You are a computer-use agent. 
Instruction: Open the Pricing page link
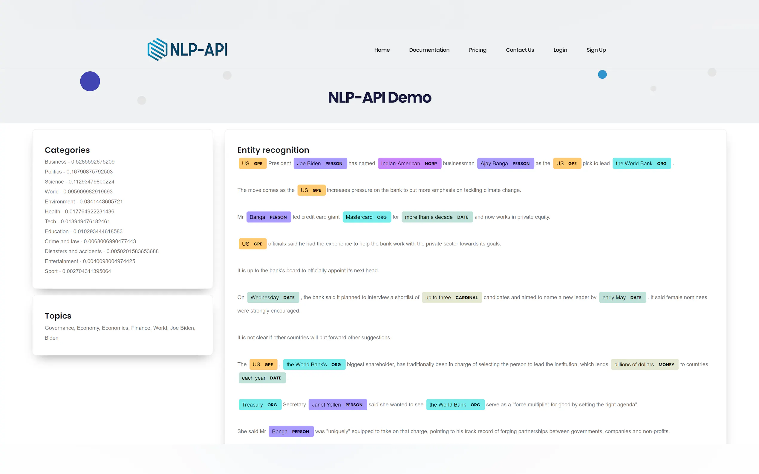477,50
